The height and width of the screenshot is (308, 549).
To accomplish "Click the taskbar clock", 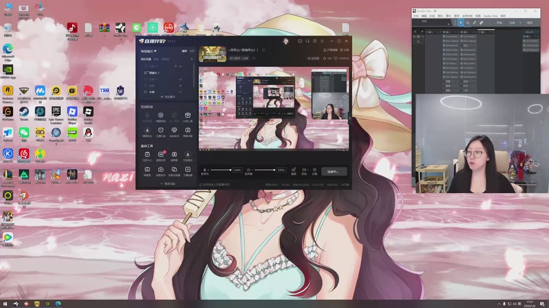I will (x=530, y=304).
